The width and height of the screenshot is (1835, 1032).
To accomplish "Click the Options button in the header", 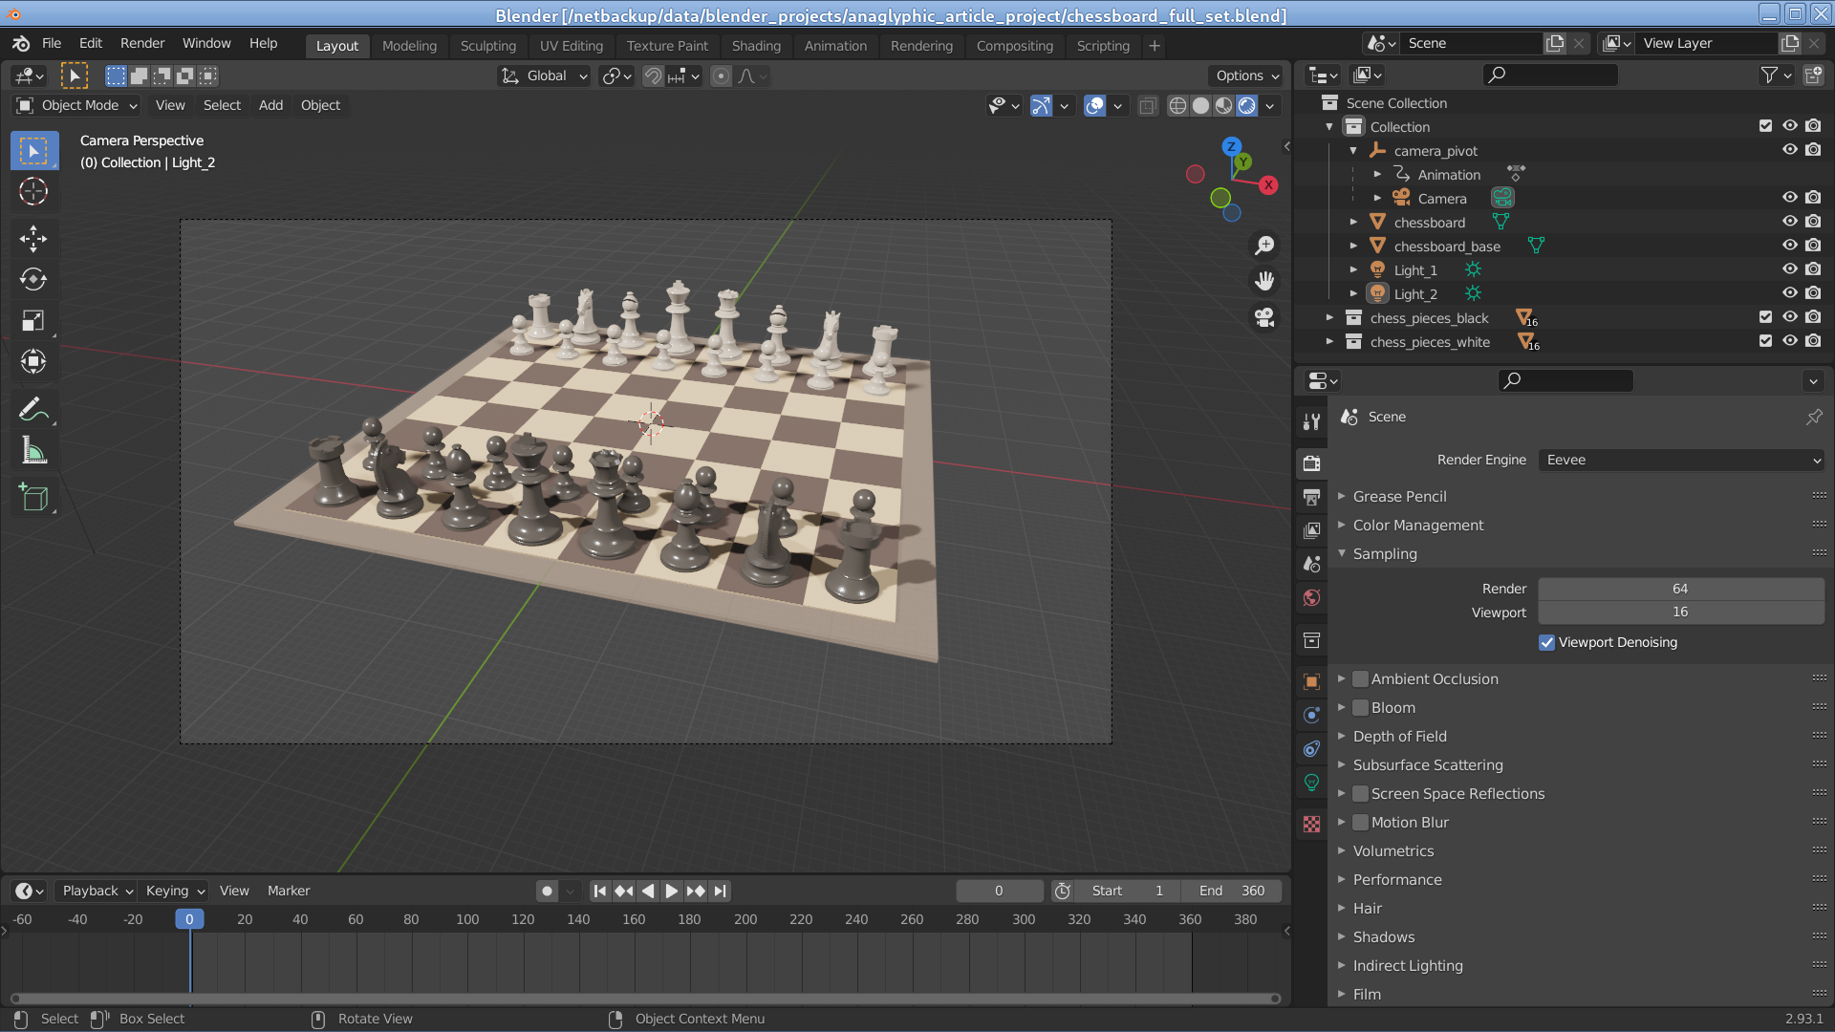I will click(x=1246, y=75).
